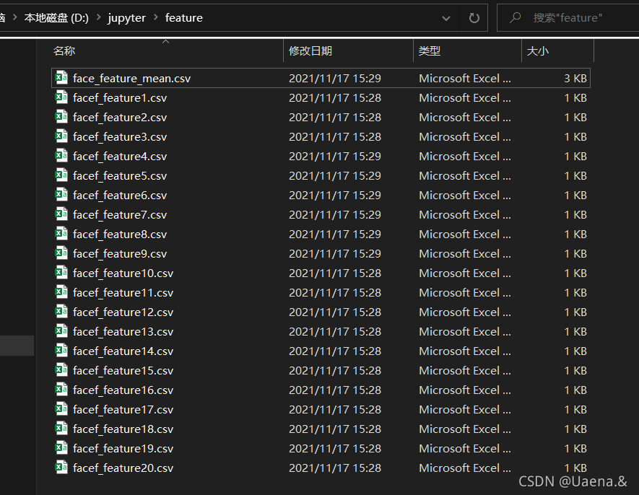Click the Excel icon of facef_feature12.csv
The image size is (639, 495).
click(61, 312)
